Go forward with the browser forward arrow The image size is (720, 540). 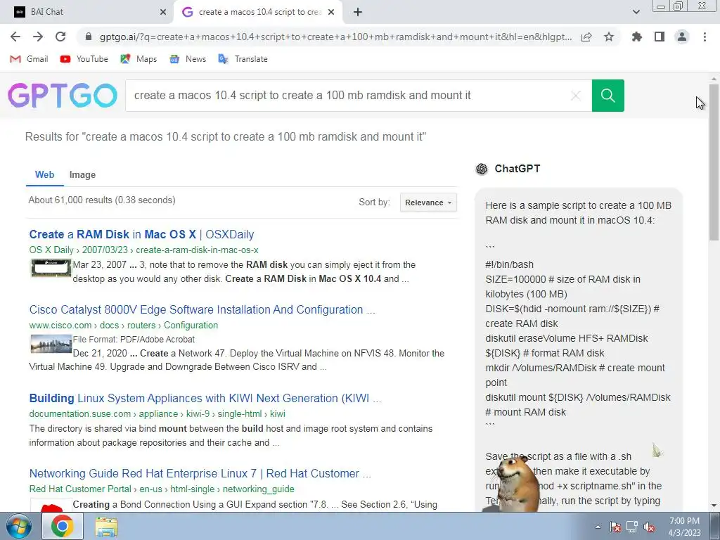point(38,37)
